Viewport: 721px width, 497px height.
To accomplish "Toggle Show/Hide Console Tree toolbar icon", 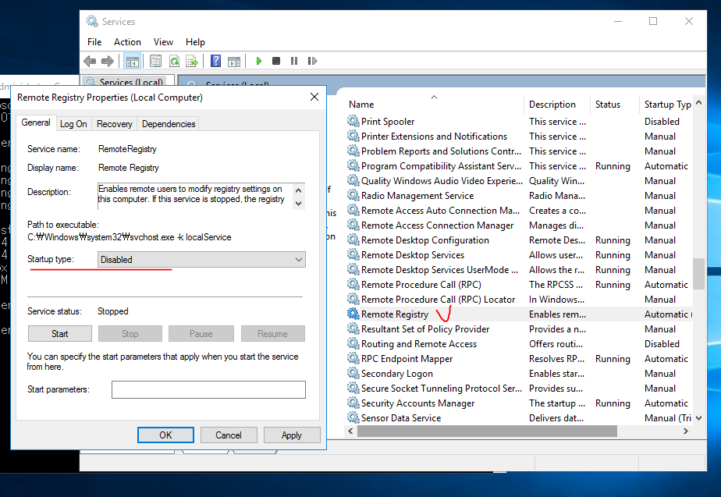I will click(133, 61).
